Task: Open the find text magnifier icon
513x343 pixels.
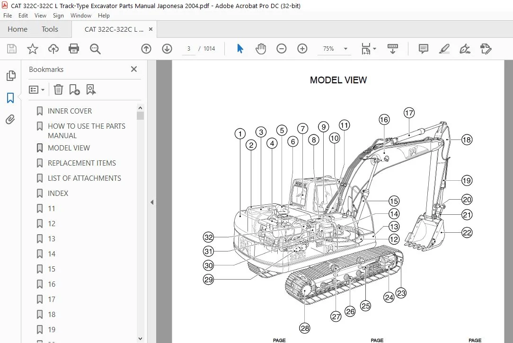Action: coord(95,49)
